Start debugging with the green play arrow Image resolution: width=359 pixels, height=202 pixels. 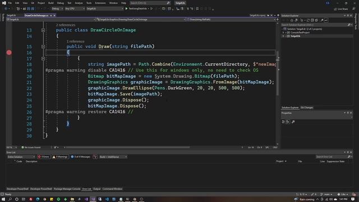tap(126, 9)
